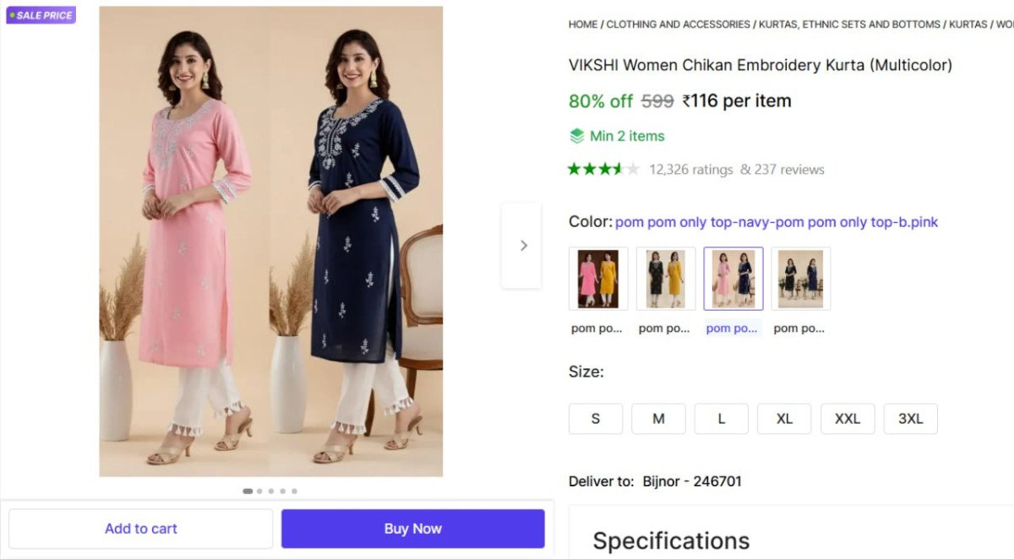Select the pink-yellow kurta variant thumbnail
The width and height of the screenshot is (1014, 559).
(597, 278)
